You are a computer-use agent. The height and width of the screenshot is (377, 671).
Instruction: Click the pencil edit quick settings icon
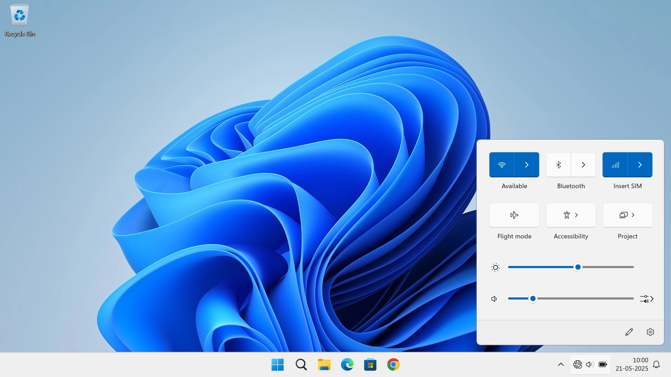click(x=629, y=332)
